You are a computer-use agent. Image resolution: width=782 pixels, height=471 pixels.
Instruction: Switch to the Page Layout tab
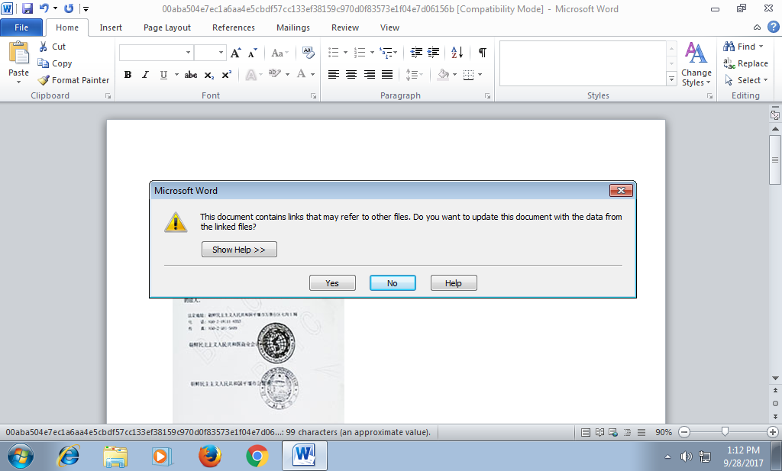coord(167,27)
